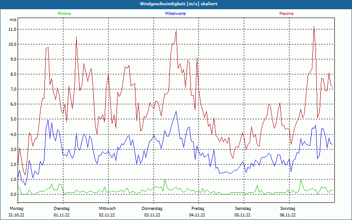This screenshot has height=220, width=352.
Task: Click the 1,0 y-axis value
Action: [x=13, y=180]
